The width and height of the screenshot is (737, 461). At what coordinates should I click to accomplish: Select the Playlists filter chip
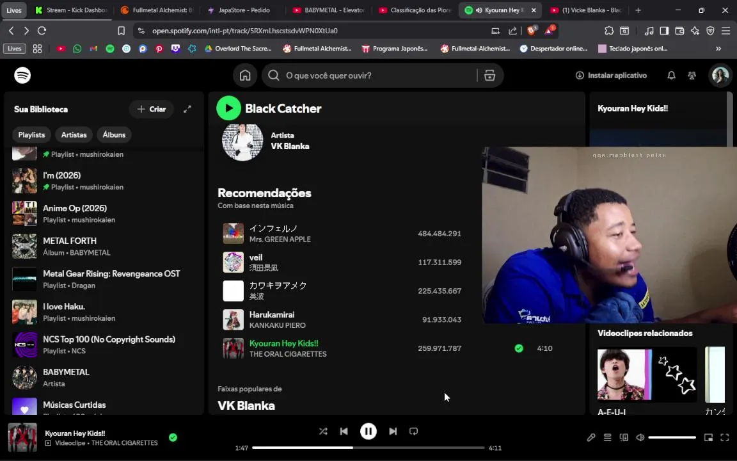tap(31, 134)
